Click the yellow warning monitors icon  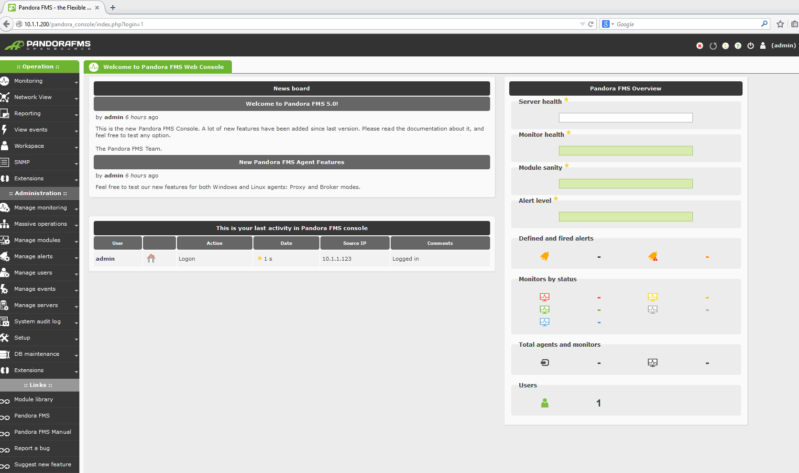[x=653, y=297]
